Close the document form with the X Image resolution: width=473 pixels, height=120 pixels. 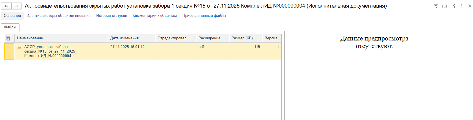[x=470, y=6]
